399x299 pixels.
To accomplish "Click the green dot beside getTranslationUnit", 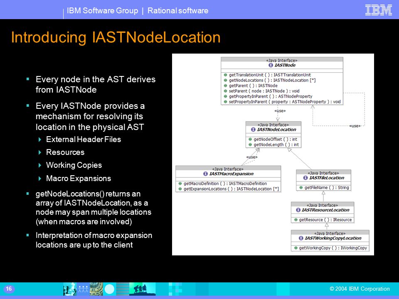I will point(225,75).
